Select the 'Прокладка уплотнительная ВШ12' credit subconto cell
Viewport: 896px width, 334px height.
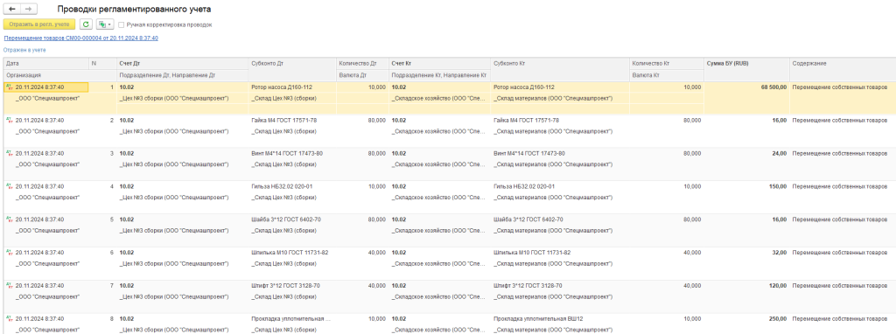[560, 318]
